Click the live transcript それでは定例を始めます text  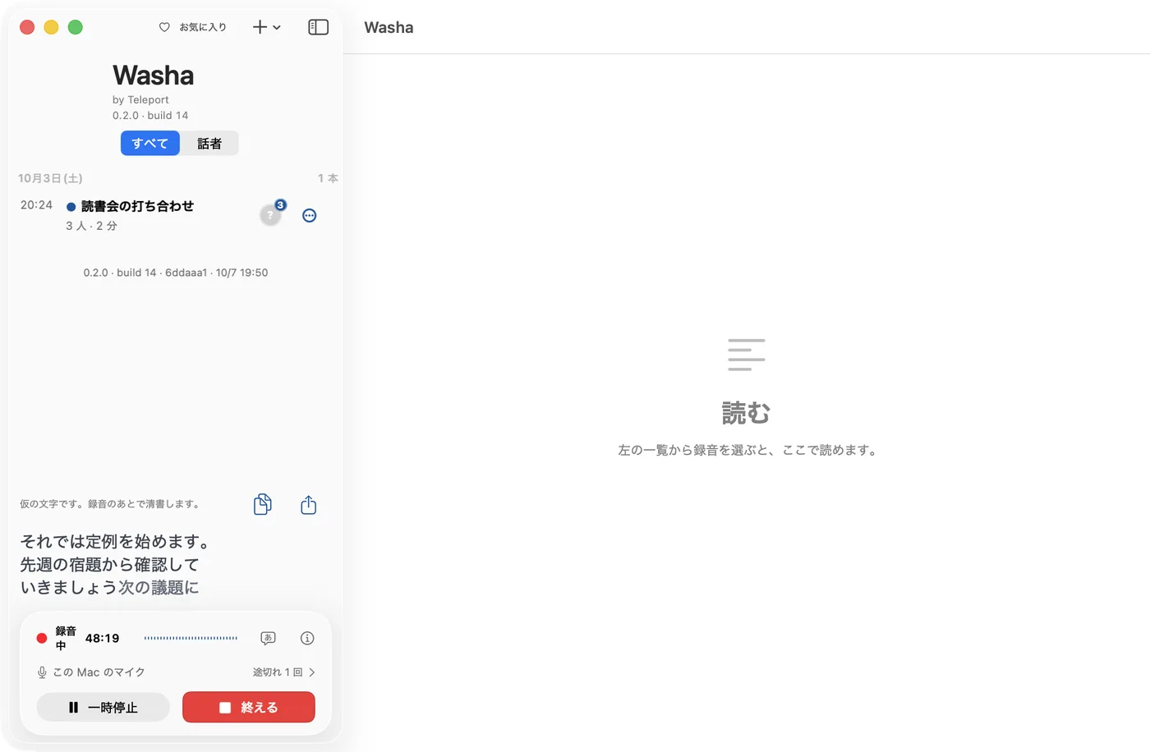pos(115,542)
